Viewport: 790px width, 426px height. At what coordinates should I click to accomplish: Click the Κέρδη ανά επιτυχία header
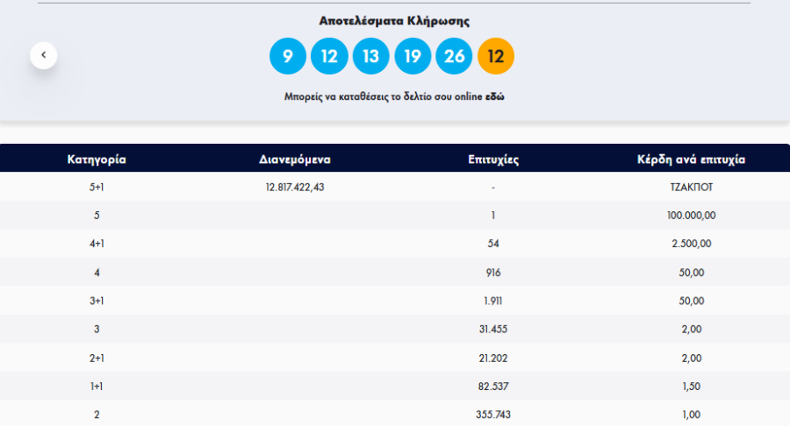[691, 160]
